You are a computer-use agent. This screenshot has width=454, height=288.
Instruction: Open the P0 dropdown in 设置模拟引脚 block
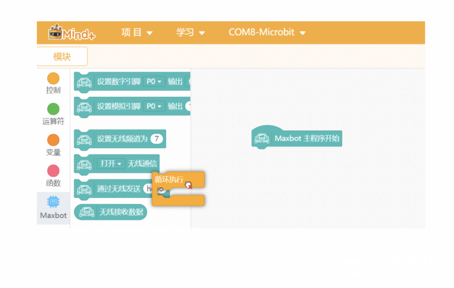click(x=154, y=106)
